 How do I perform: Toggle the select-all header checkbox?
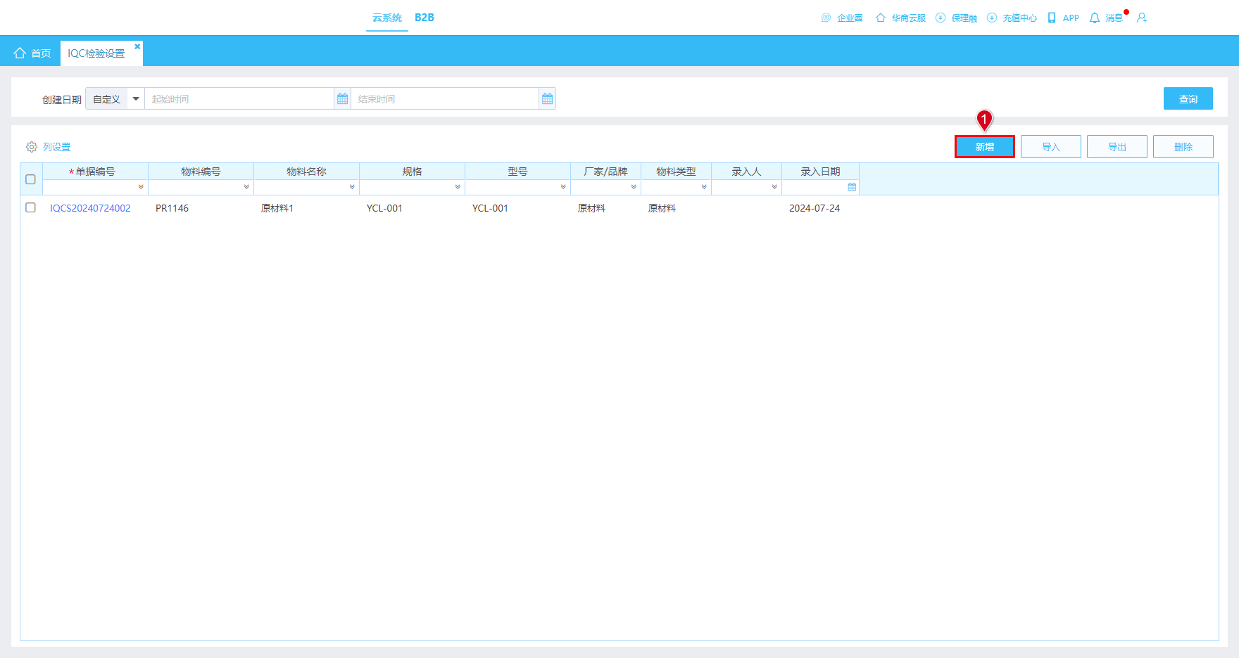pos(30,179)
